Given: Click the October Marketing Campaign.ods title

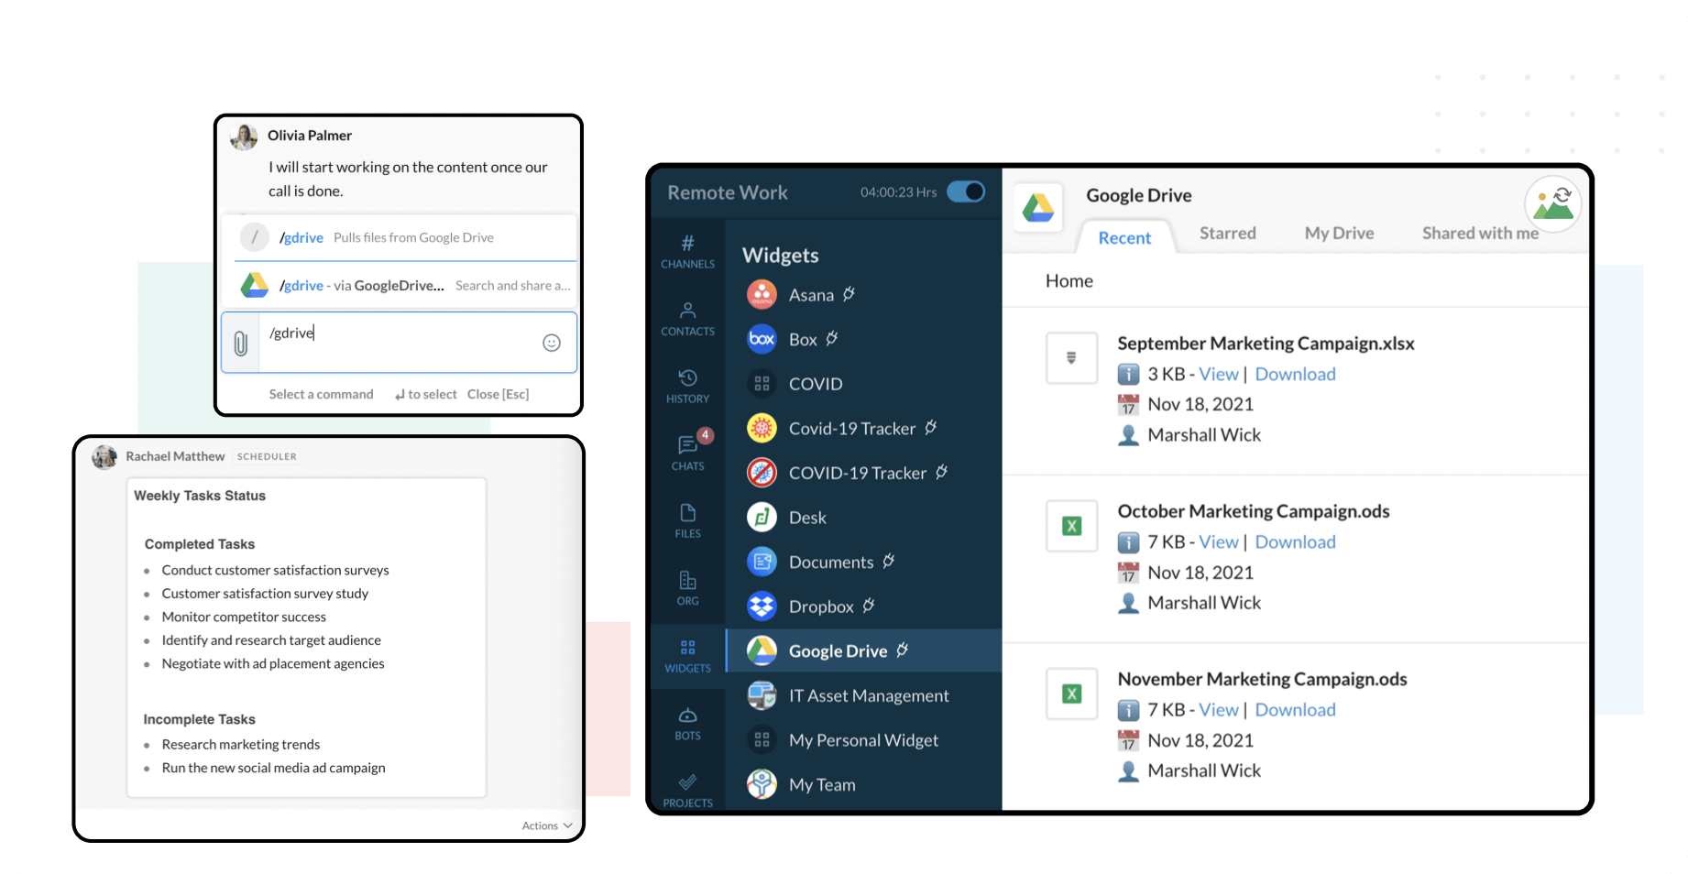Looking at the screenshot, I should click(1253, 511).
